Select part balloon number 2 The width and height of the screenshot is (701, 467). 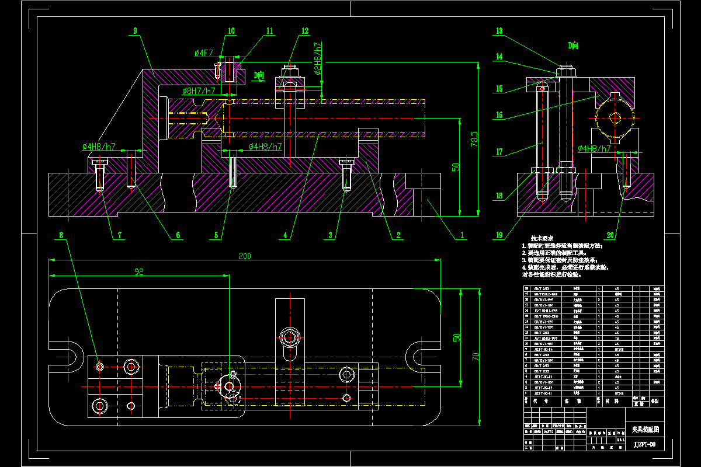pos(398,236)
